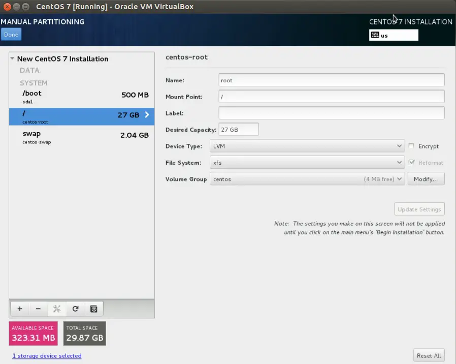Open the 1 storage device selected link
456x364 pixels.
coord(47,355)
